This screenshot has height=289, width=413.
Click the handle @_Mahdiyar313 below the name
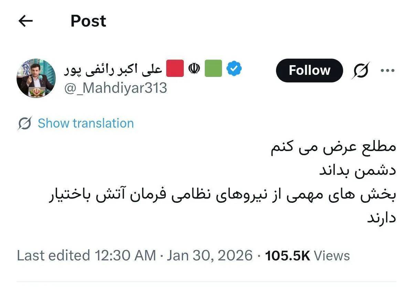tap(116, 88)
